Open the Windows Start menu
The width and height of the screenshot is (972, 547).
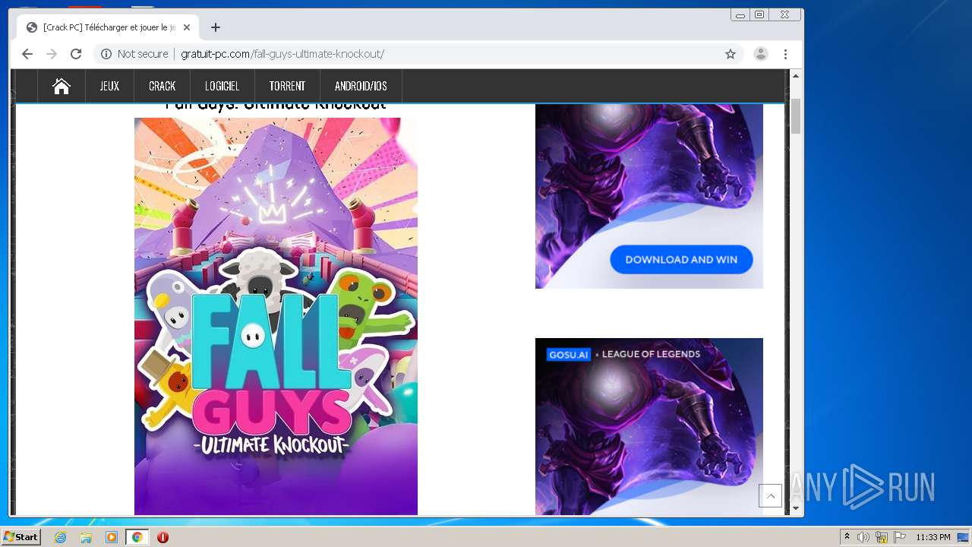pos(21,537)
